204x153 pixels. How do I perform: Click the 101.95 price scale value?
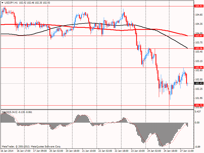click(199, 98)
